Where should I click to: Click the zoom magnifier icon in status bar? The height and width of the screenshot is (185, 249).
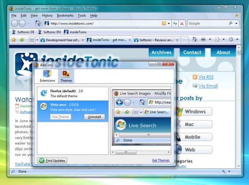pos(224,171)
